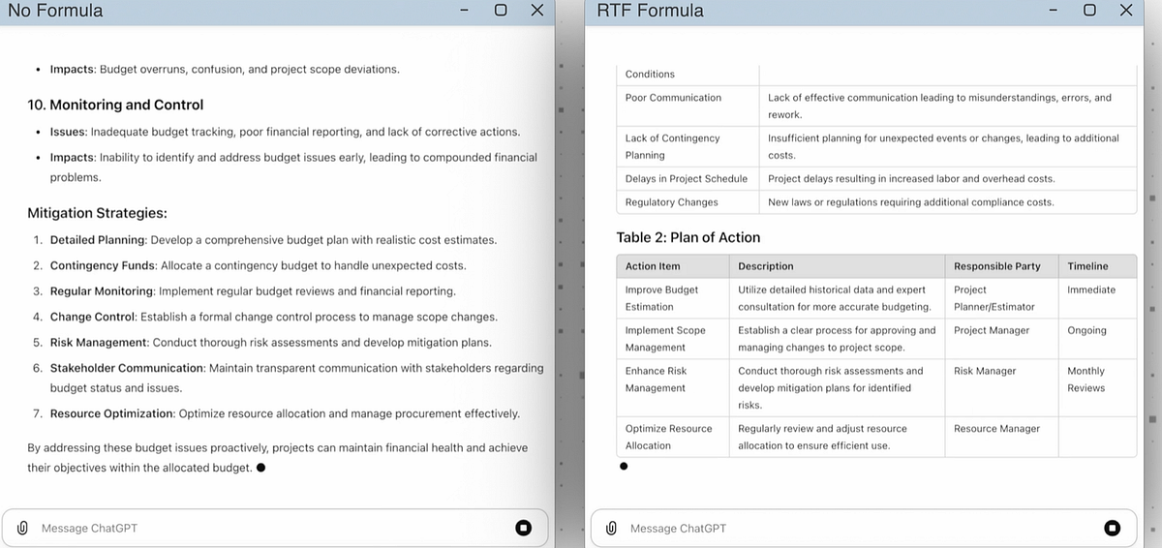This screenshot has width=1162, height=548.
Task: Click the 'Stakeholder Communication' list item
Action: pos(297,378)
